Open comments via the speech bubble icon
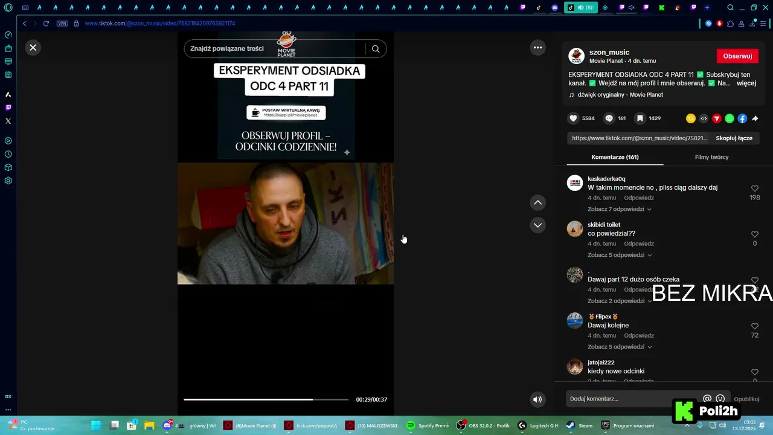 point(609,118)
